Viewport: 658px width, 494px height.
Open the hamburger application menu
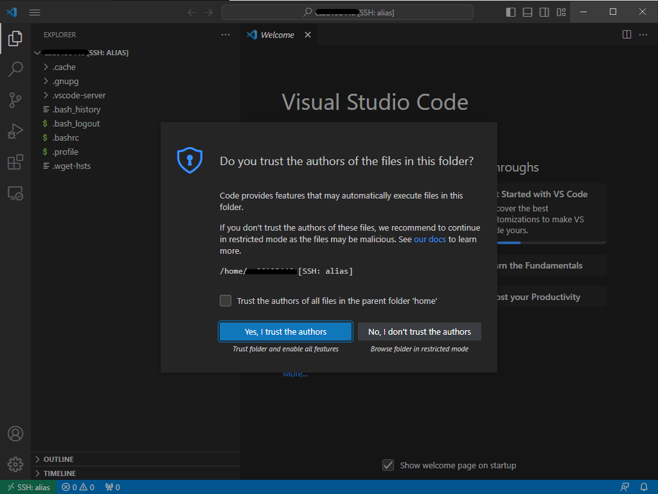pos(35,13)
